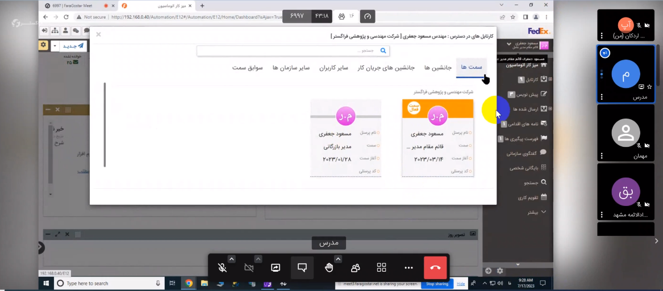Image resolution: width=663 pixels, height=291 pixels.
Task: Click organization chart icon in app toolbar
Action: tap(55, 31)
